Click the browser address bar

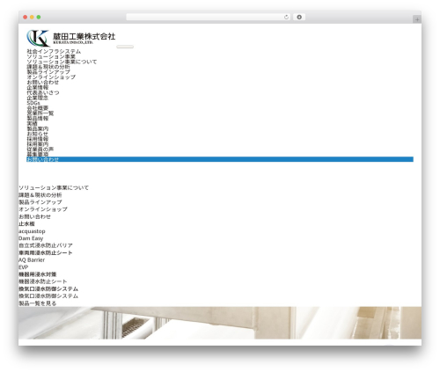[x=208, y=17]
